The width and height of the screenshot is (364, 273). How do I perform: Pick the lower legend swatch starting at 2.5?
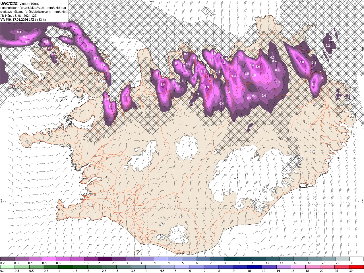109,267
